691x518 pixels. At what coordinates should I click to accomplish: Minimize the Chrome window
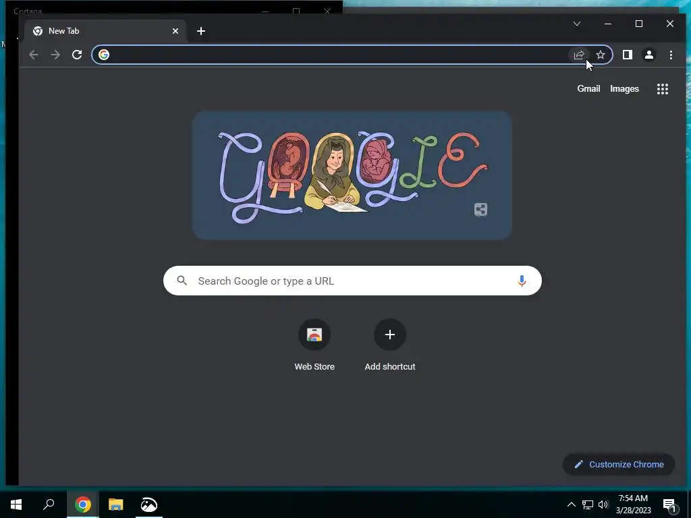608,24
